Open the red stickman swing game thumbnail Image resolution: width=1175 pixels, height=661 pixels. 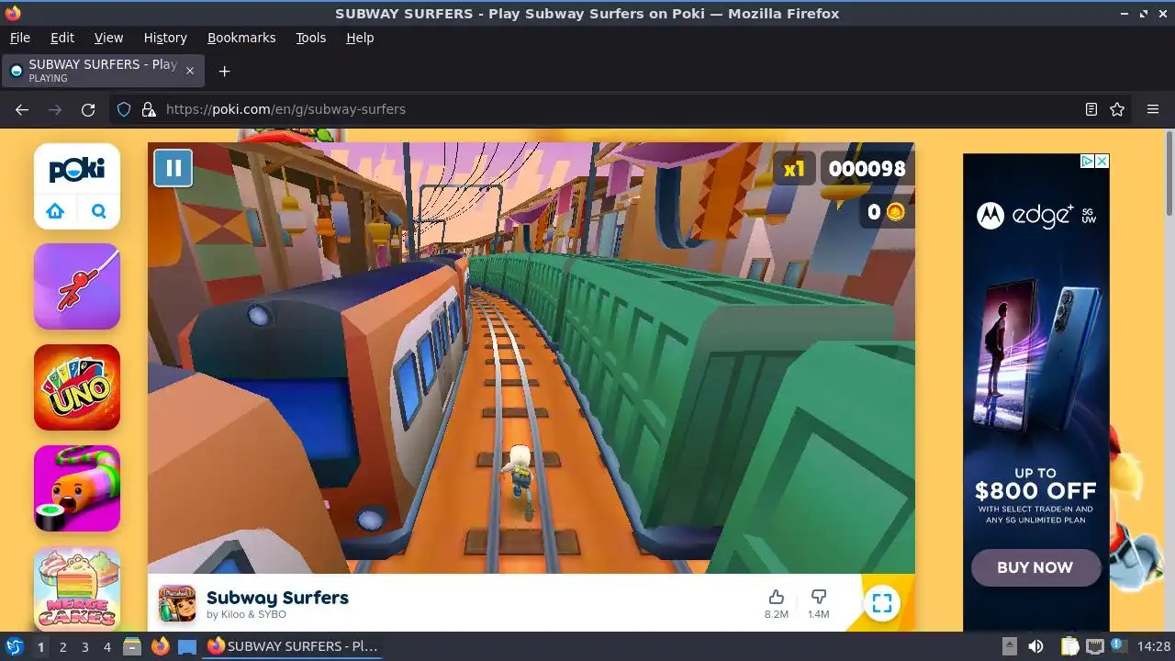click(77, 286)
